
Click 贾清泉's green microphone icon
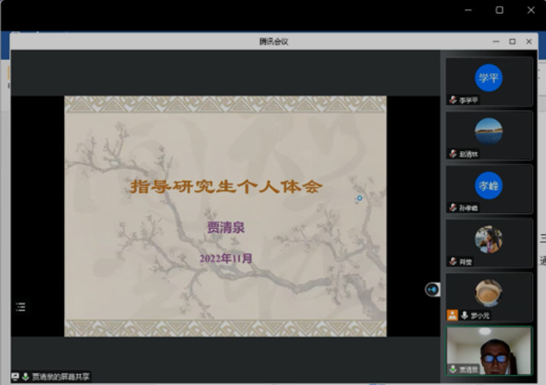point(453,369)
